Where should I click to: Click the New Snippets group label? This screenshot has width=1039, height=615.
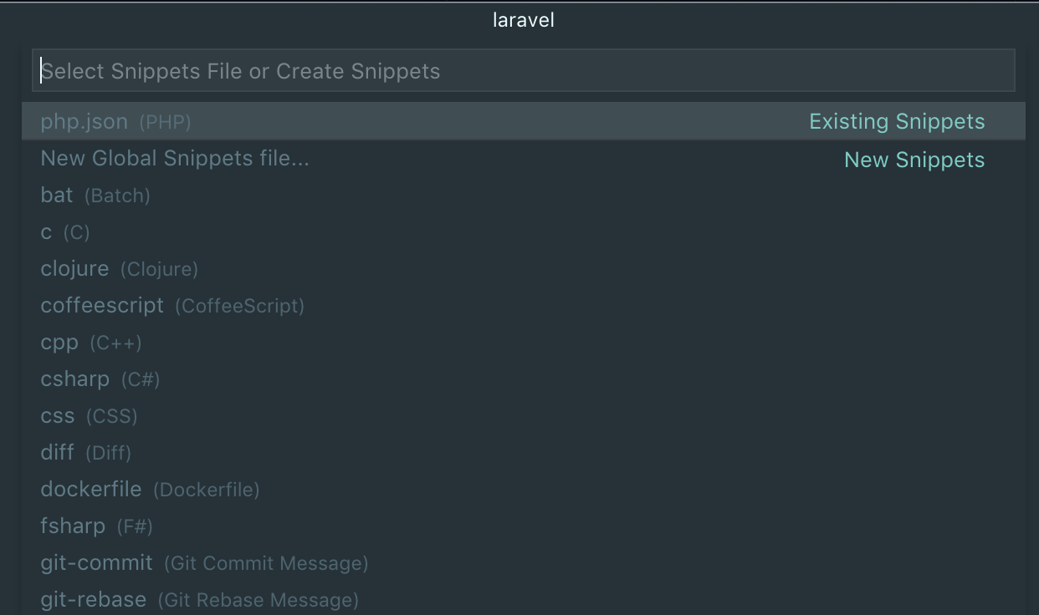click(914, 160)
